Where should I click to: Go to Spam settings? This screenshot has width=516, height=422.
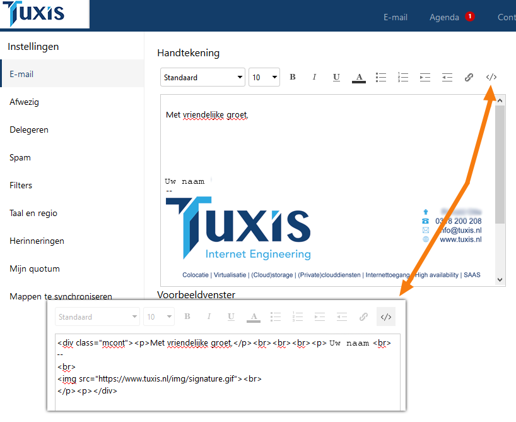(x=20, y=157)
